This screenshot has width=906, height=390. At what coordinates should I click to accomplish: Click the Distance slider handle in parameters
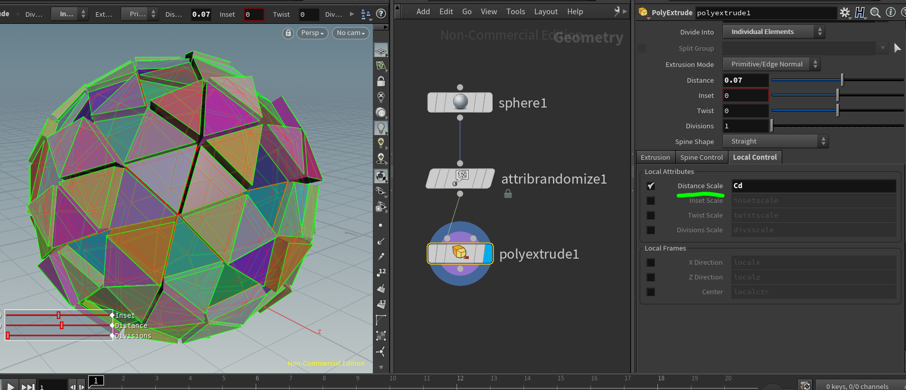click(x=842, y=80)
